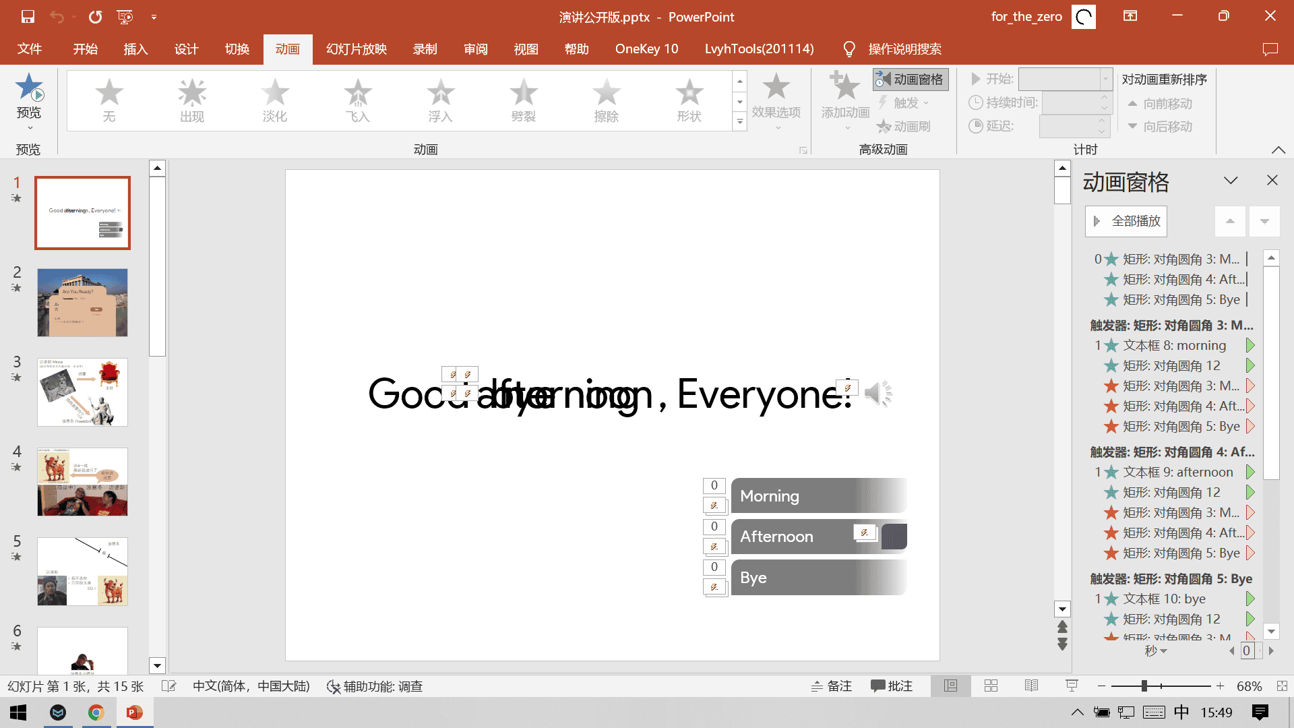Screen dimensions: 1294x728
Task: Click the zoom slider handle
Action: [x=1144, y=686]
